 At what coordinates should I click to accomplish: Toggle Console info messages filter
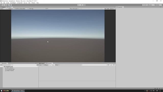click(108, 65)
